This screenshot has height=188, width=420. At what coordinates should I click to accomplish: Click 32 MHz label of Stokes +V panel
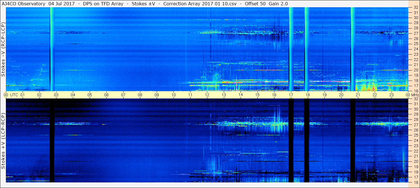pos(416,99)
